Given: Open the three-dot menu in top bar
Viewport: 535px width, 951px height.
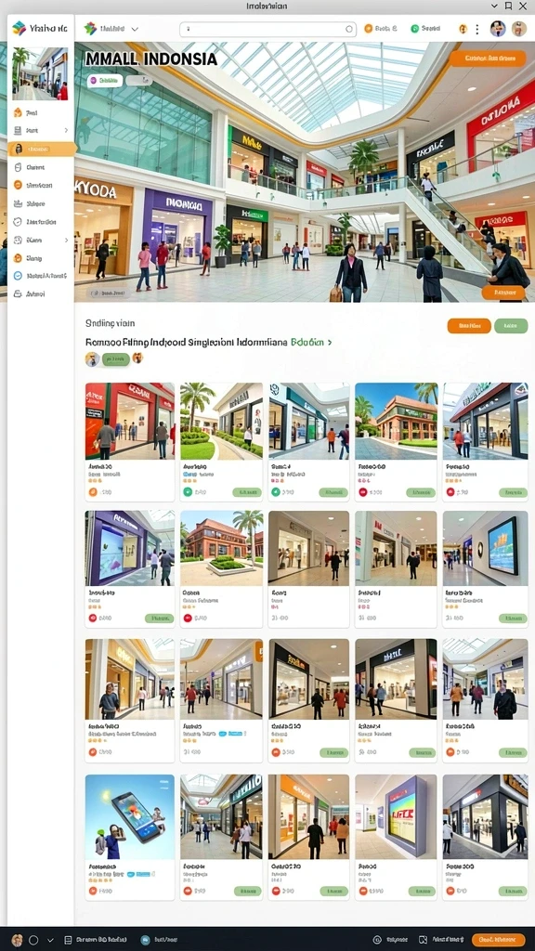Looking at the screenshot, I should coord(477,29).
